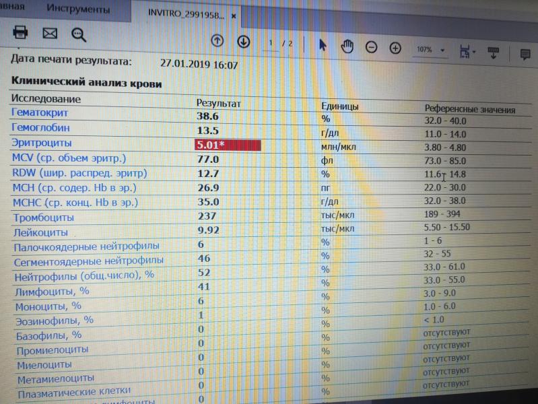Viewport: 538px width, 404px height.
Task: Click the page display icon beside comment bubble
Action: 494,53
